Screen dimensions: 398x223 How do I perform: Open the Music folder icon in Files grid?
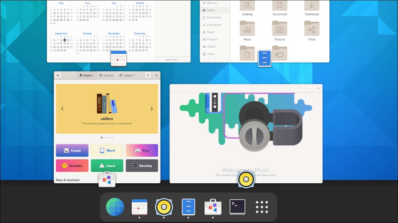click(247, 28)
